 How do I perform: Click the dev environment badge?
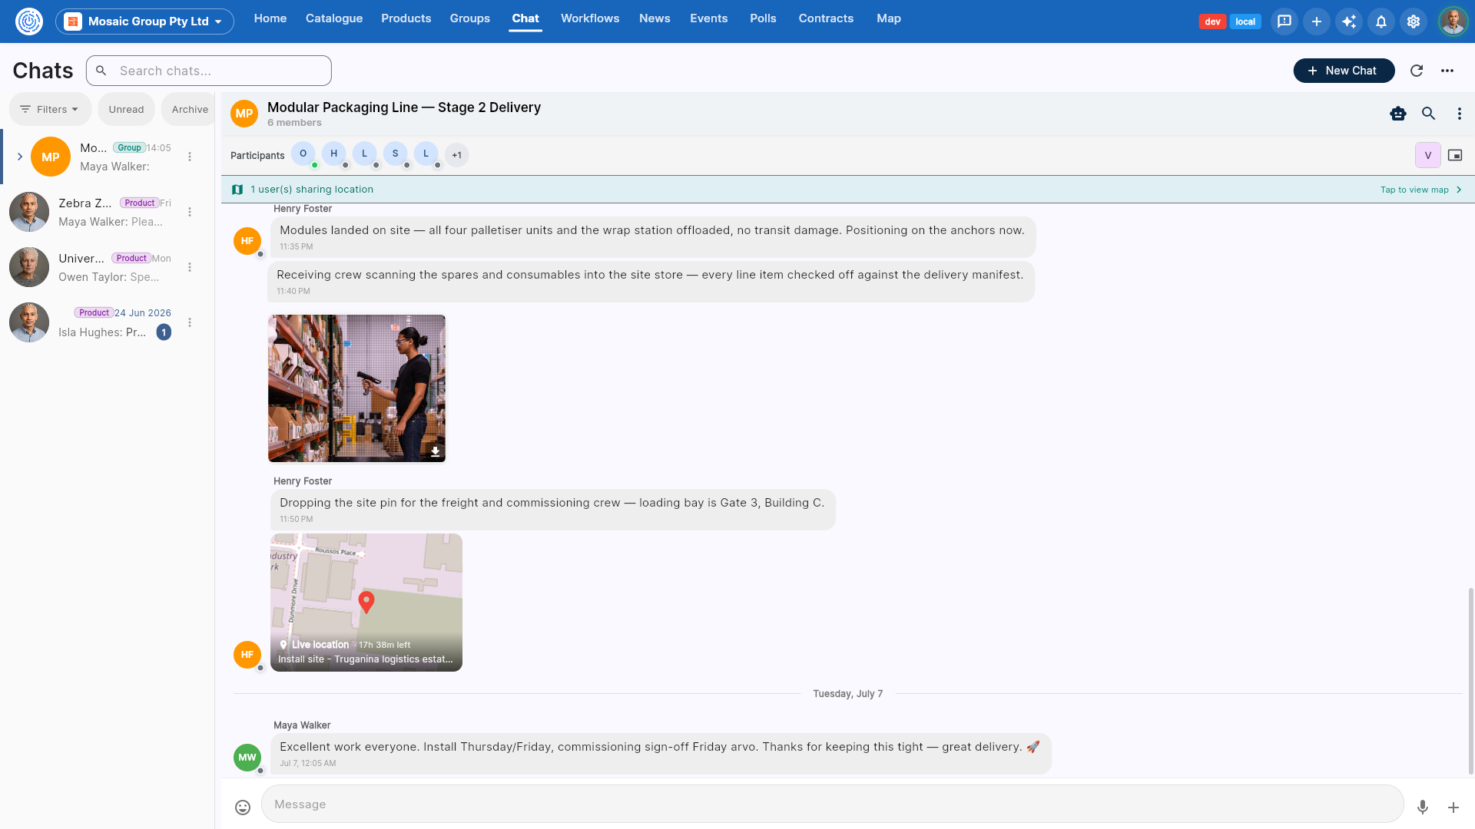pyautogui.click(x=1212, y=21)
